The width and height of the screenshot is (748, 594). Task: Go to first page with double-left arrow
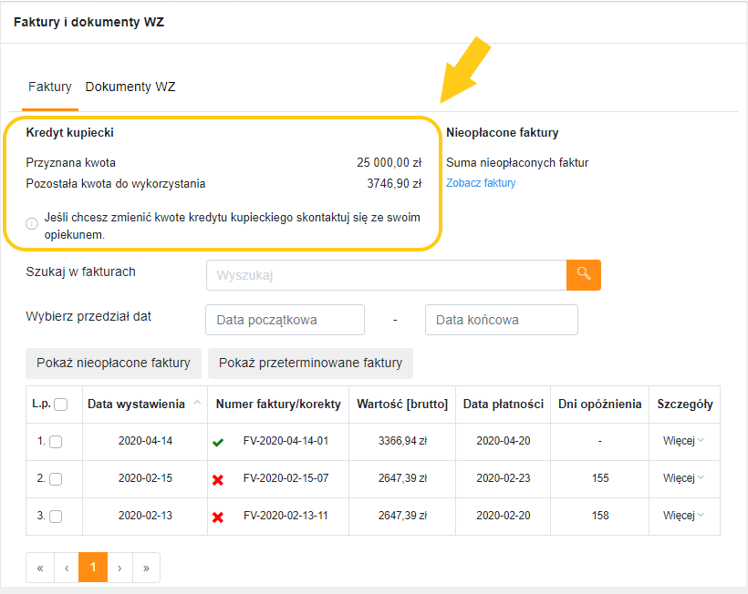[40, 568]
